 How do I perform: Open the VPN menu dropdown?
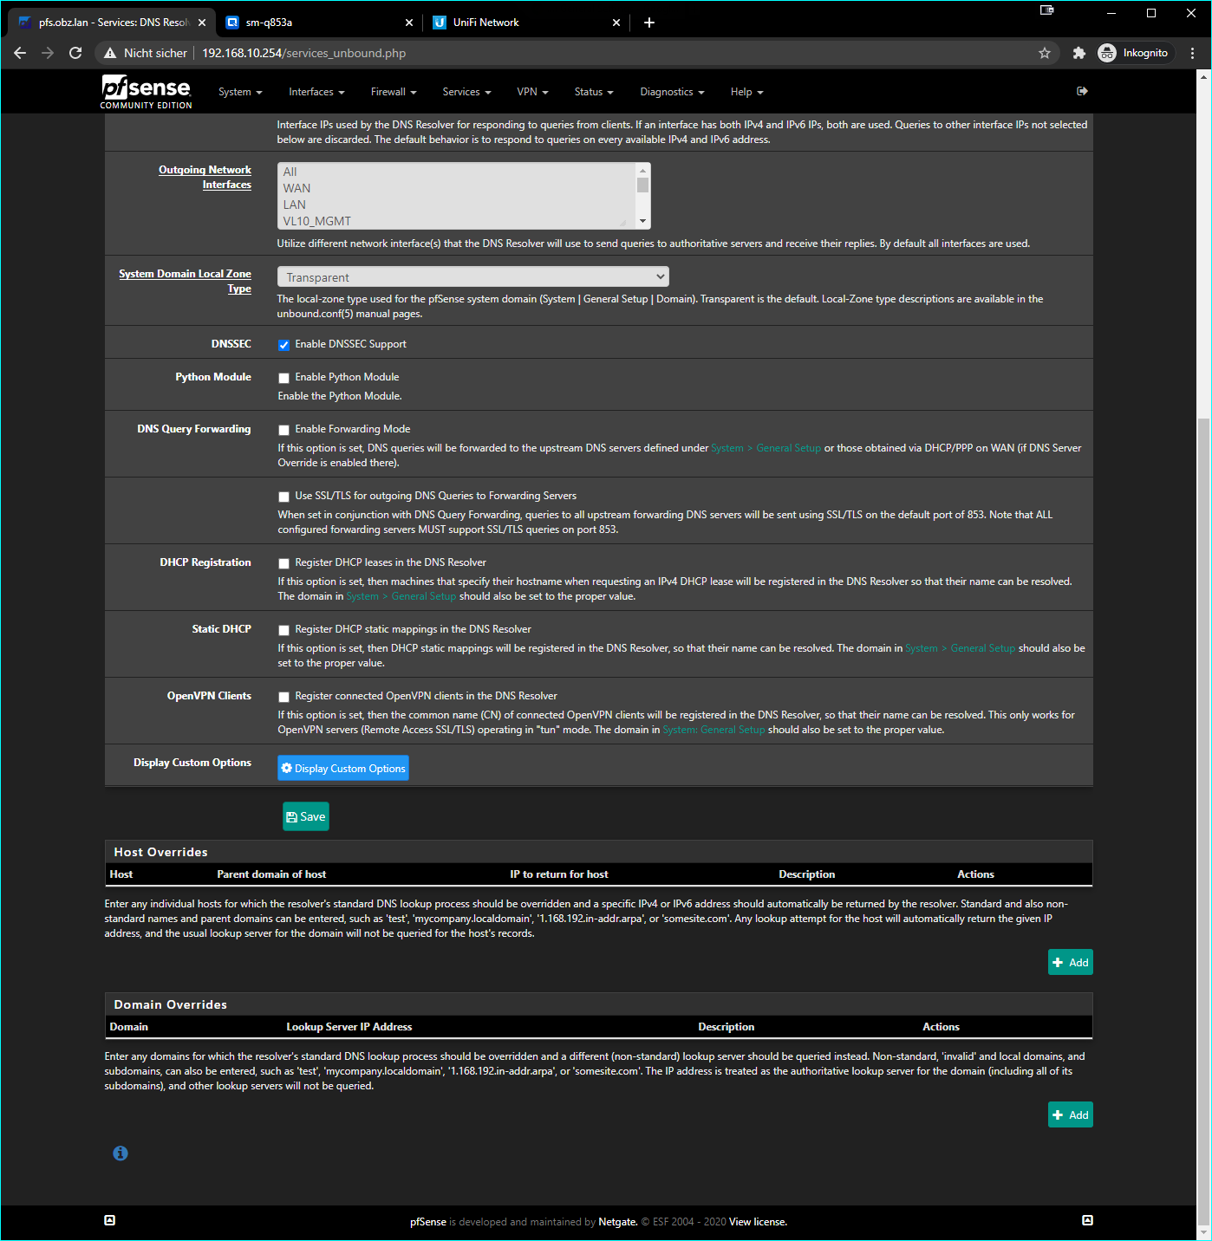click(x=532, y=92)
